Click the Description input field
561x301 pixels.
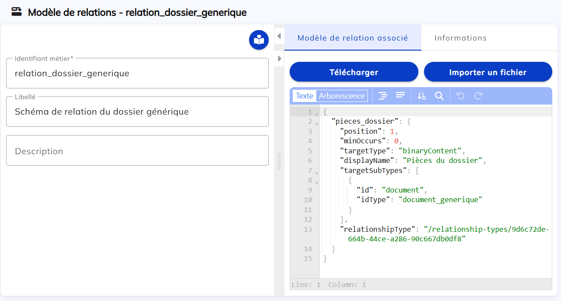tap(137, 151)
